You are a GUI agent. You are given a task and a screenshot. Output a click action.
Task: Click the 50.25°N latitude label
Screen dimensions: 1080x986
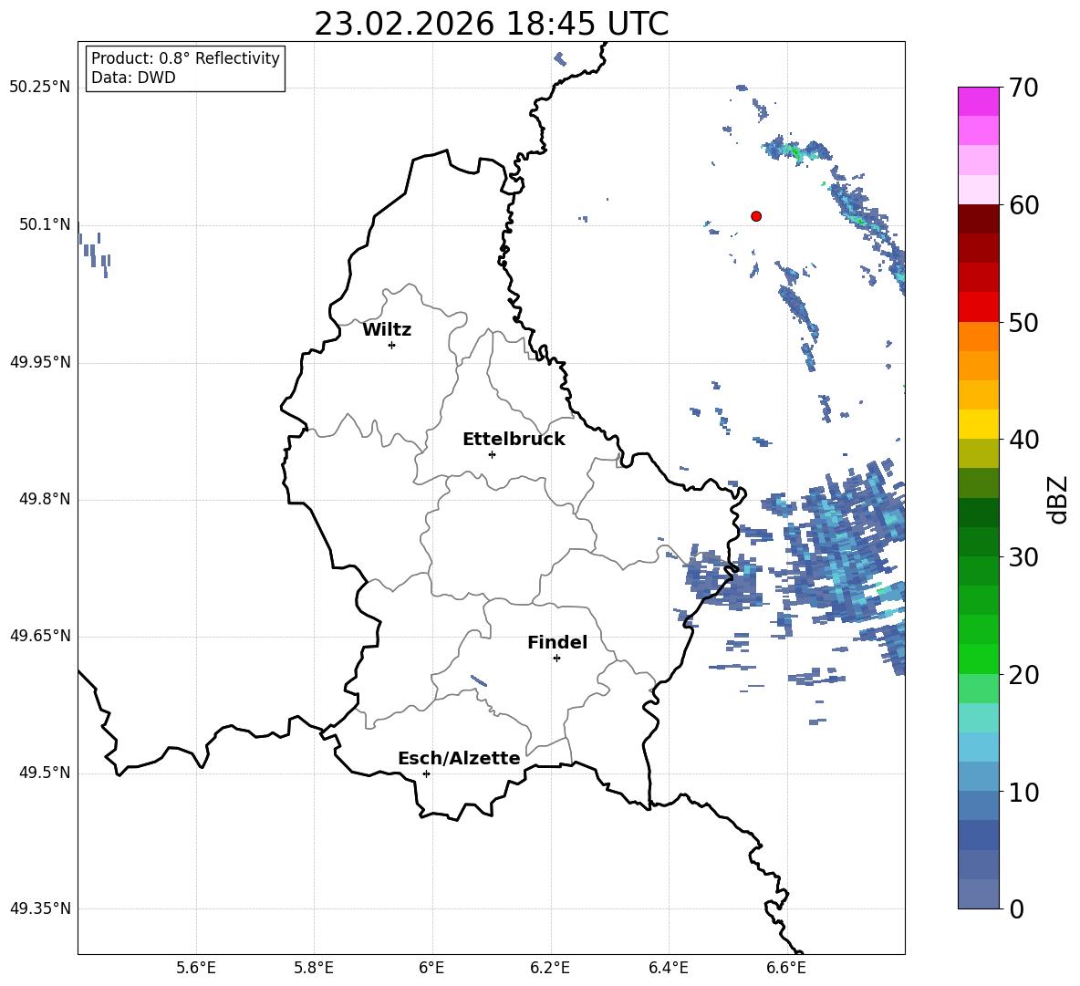pyautogui.click(x=40, y=88)
